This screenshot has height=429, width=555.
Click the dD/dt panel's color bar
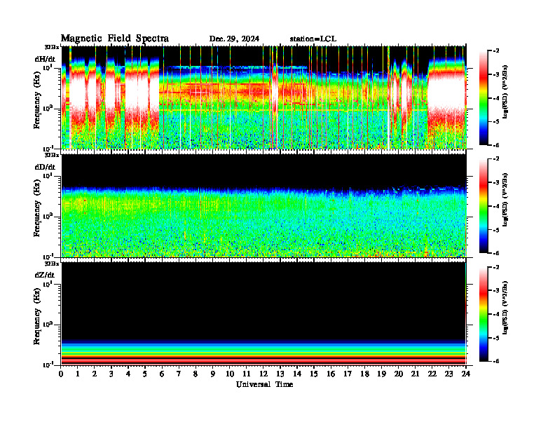[x=484, y=205]
